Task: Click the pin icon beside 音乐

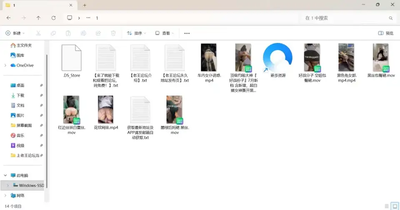Action: [41, 135]
